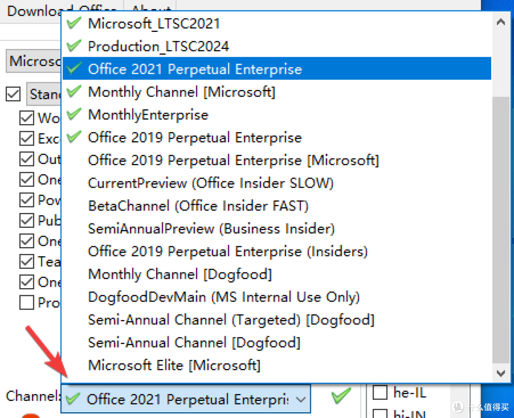Choose DogfoodDevMain (MS Internal Use Only)
Image resolution: width=514 pixels, height=418 pixels.
coord(277,297)
